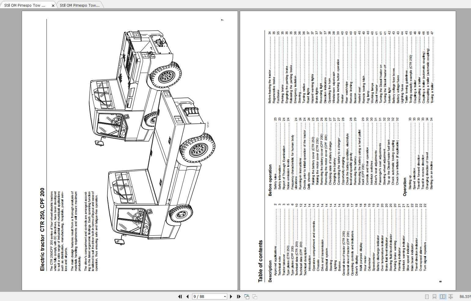This screenshot has height=301, width=471.
Task: Click the next view icon
Action: tap(254, 296)
